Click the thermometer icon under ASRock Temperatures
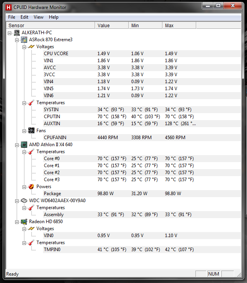 31,103
